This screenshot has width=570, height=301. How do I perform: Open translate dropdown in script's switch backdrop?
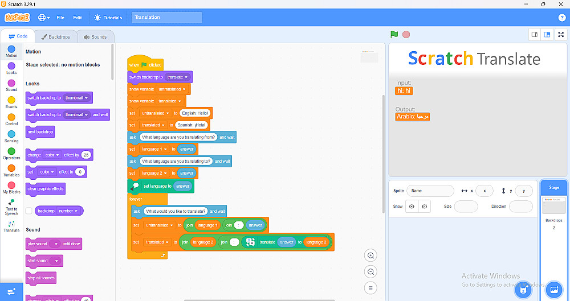pos(177,77)
